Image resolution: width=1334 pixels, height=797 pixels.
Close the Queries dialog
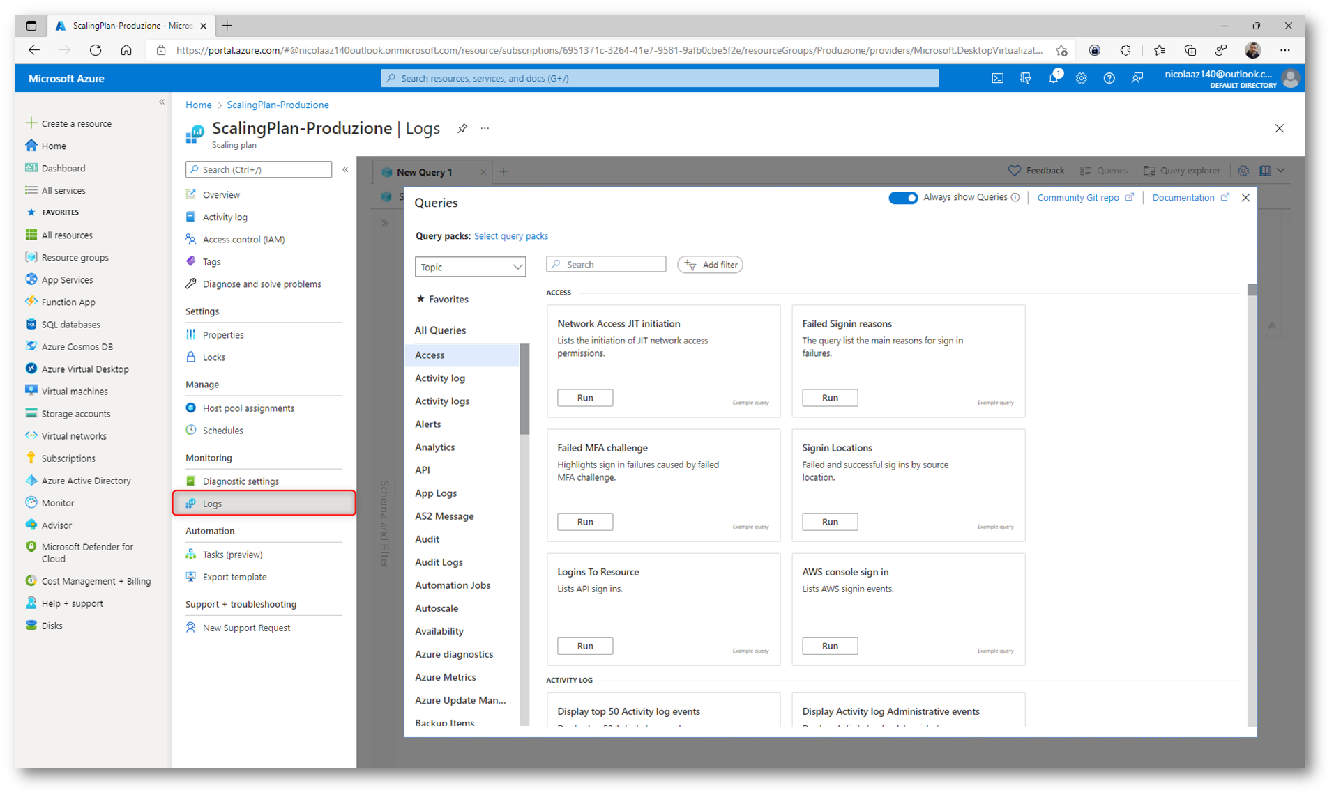click(x=1245, y=198)
